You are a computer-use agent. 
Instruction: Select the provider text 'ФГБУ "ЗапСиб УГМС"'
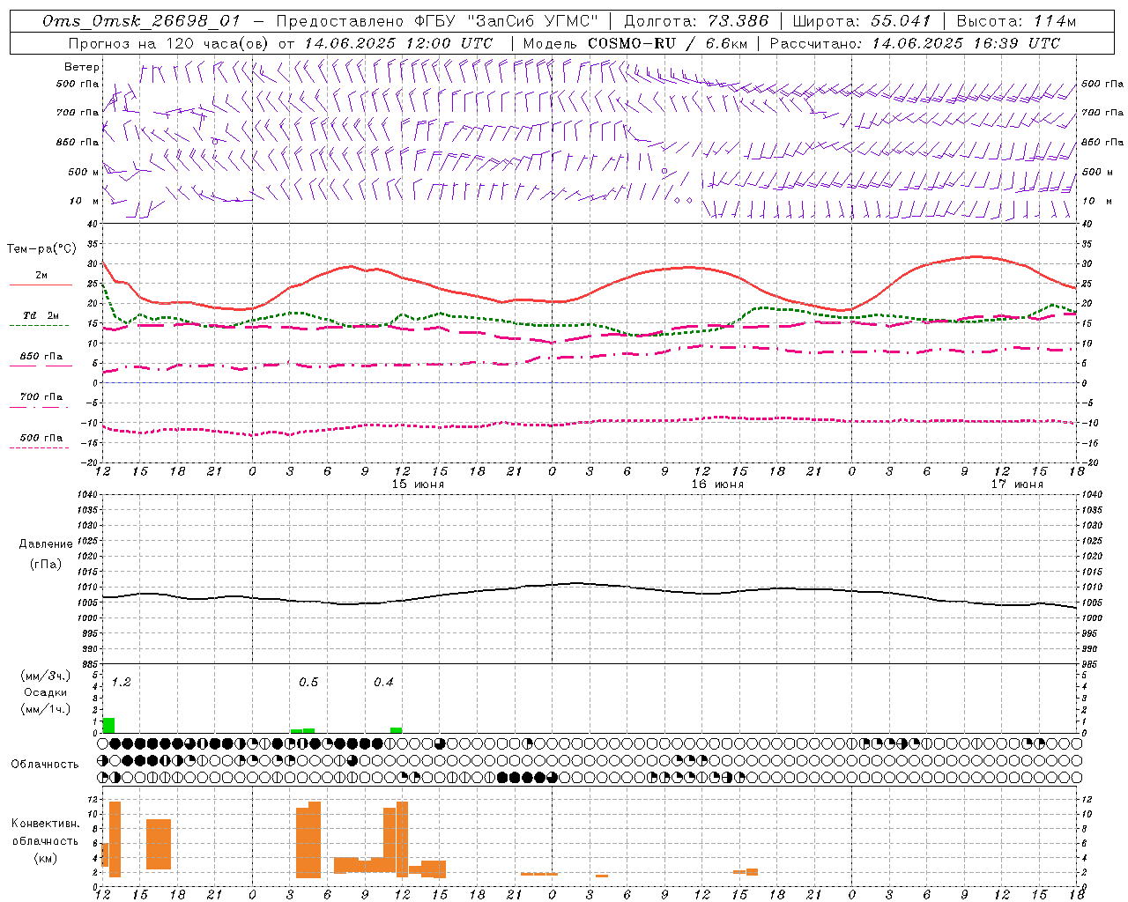pyautogui.click(x=506, y=21)
